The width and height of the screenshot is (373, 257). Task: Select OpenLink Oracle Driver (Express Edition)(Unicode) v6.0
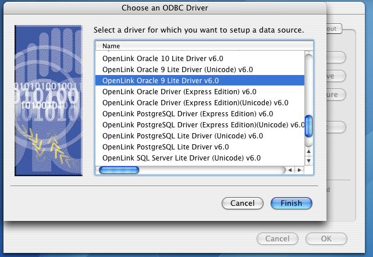pyautogui.click(x=200, y=103)
